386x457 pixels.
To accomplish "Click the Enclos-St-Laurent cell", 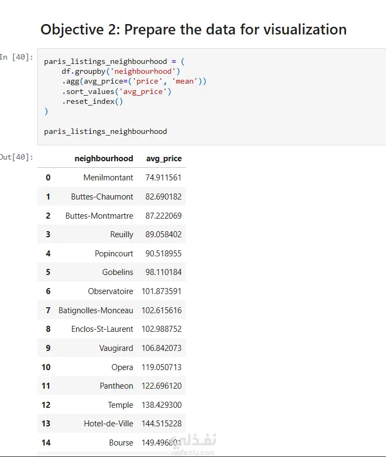I will coord(102,329).
